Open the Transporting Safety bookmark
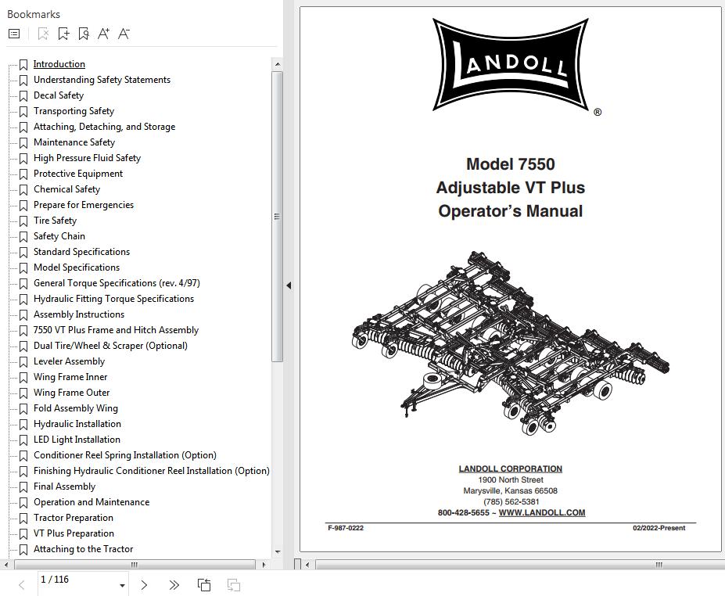The height and width of the screenshot is (596, 725). click(x=74, y=111)
